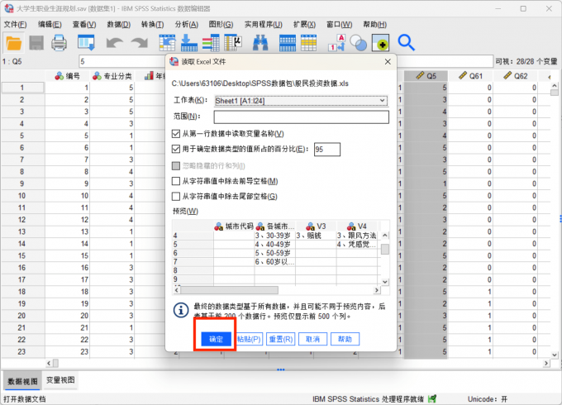This screenshot has height=405, width=562.
Task: Toggle percentage of values determining data type
Action: 175,149
